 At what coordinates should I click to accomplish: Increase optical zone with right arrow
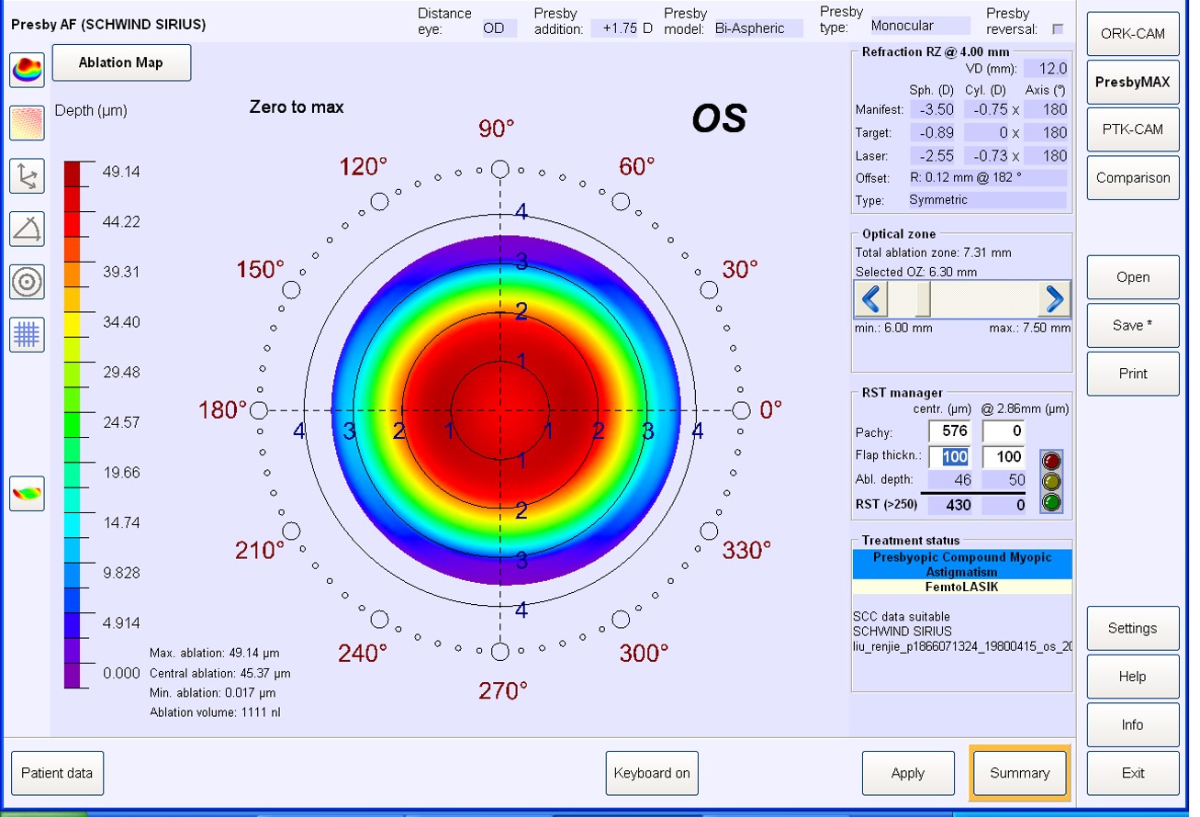pyautogui.click(x=1054, y=299)
